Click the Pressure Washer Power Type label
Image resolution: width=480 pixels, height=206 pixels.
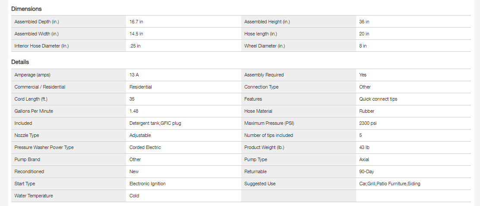tap(44, 147)
